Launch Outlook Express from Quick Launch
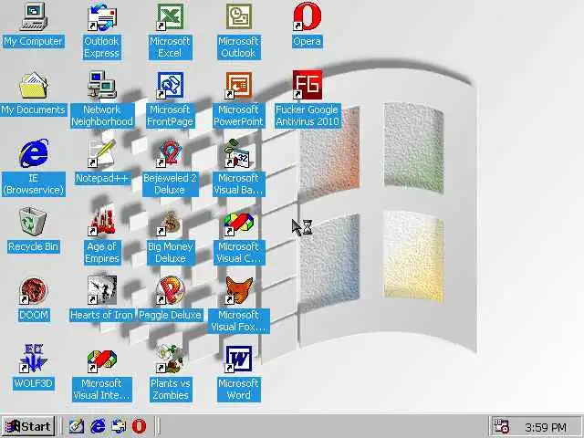Viewport: 584px width, 438px height. point(119,426)
